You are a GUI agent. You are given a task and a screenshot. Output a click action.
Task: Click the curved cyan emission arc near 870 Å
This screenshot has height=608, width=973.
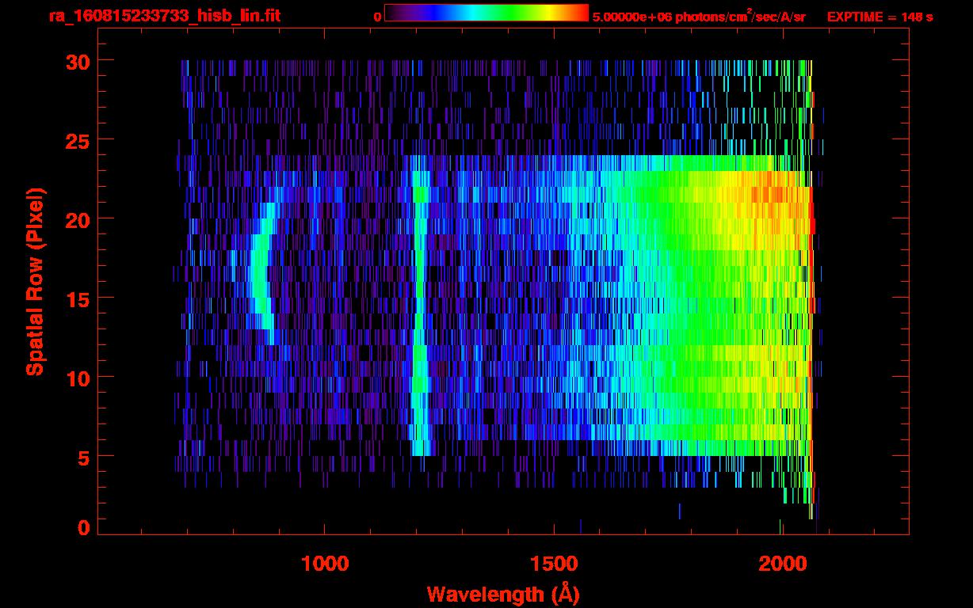tap(262, 273)
